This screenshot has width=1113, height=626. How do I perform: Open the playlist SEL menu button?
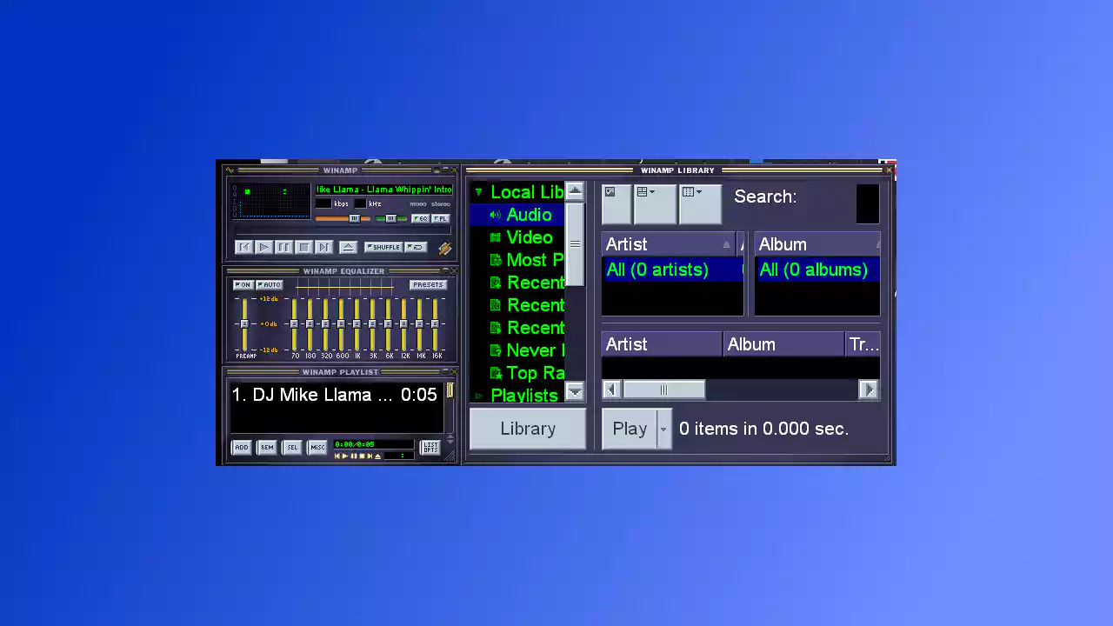point(292,448)
